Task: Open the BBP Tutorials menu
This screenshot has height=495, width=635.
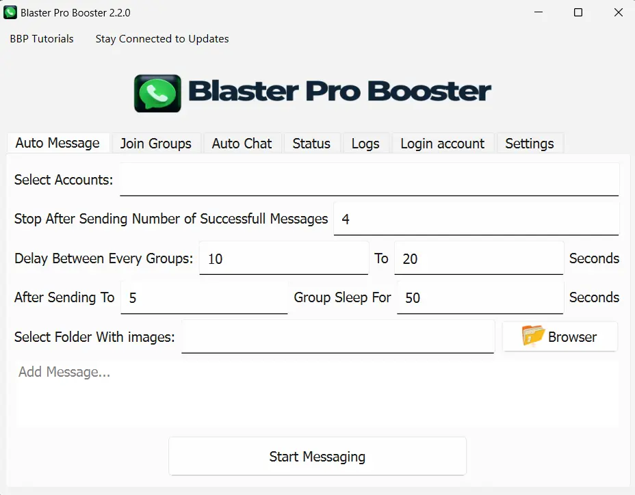Action: [42, 39]
